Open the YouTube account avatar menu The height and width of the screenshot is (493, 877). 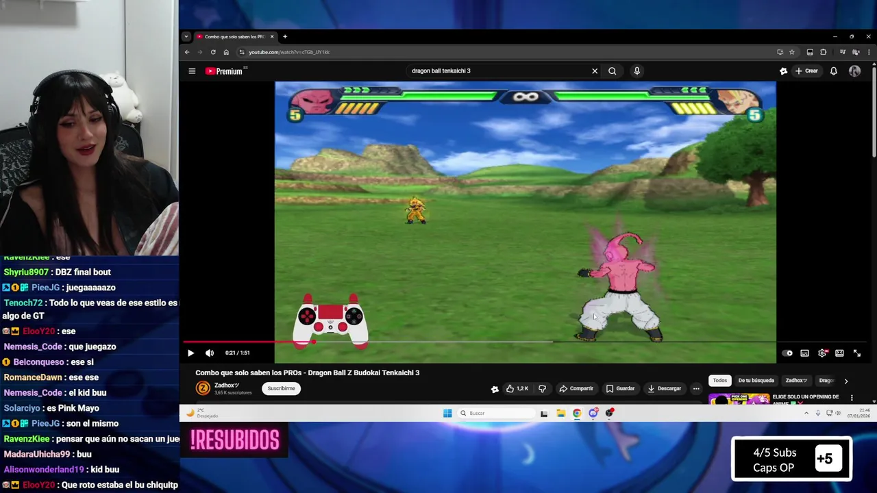[854, 71]
